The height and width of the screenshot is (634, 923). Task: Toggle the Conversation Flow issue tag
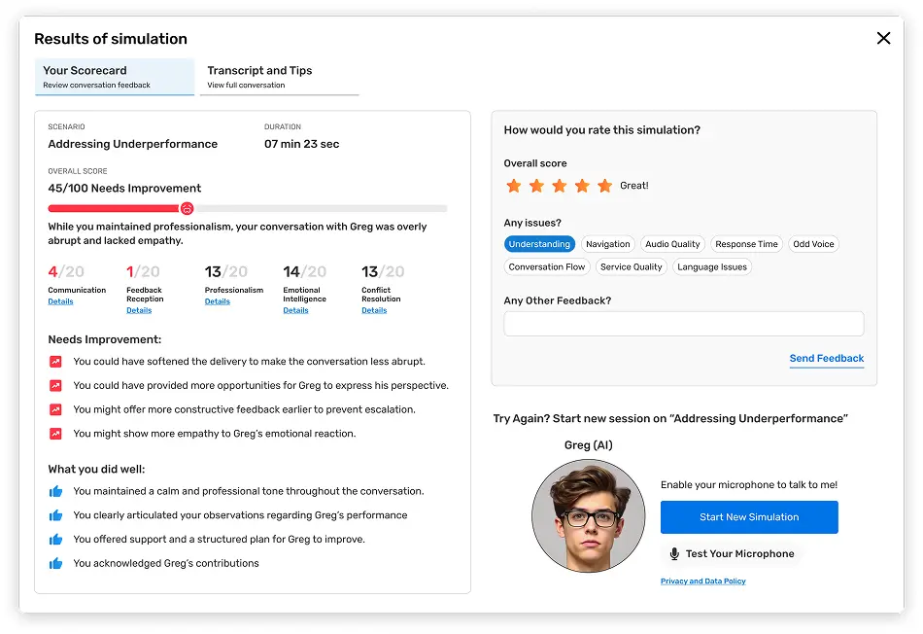pos(547,266)
